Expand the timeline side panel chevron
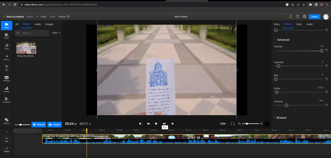 [x=7, y=132]
